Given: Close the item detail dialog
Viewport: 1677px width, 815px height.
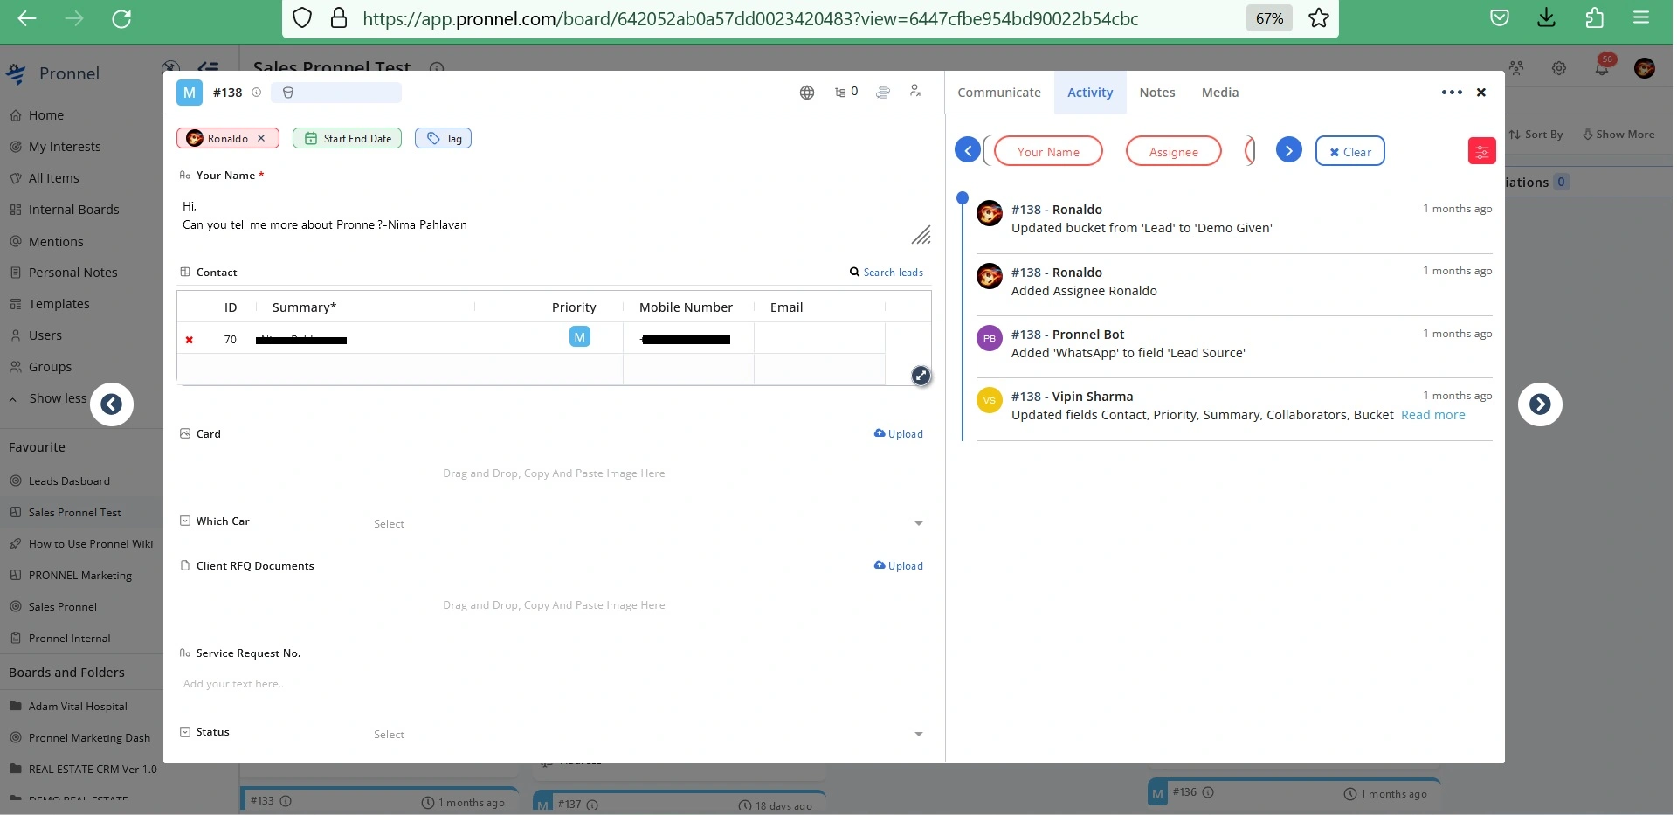Looking at the screenshot, I should pos(1481,93).
